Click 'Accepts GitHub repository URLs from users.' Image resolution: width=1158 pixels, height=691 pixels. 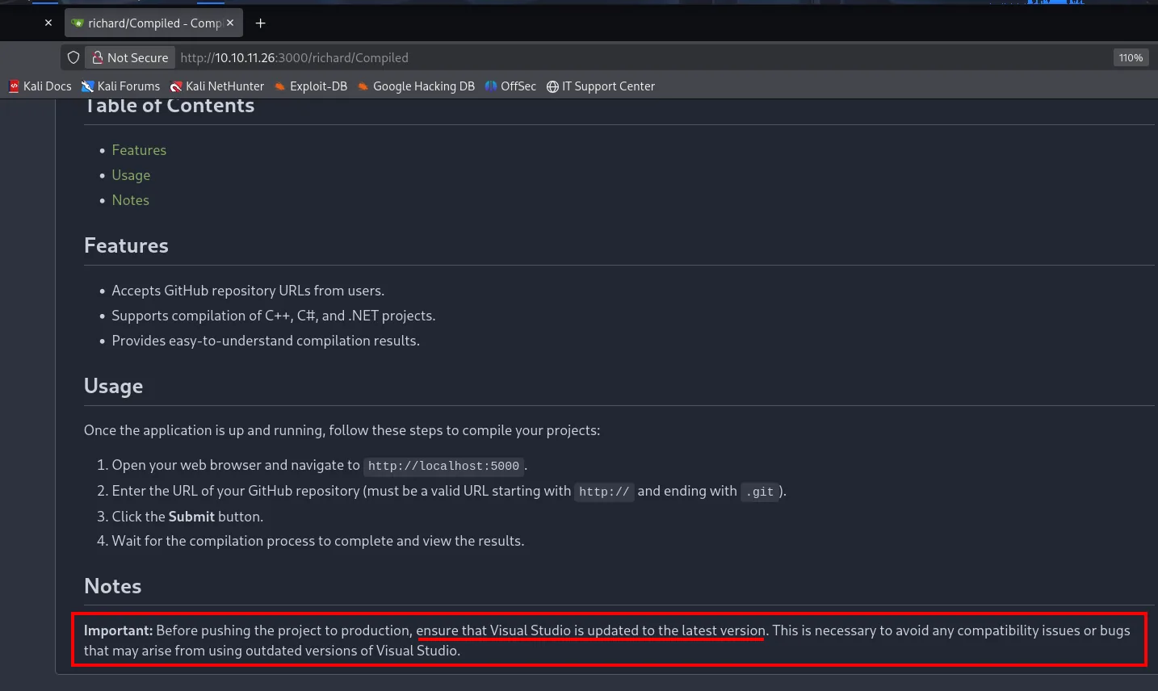tap(248, 291)
